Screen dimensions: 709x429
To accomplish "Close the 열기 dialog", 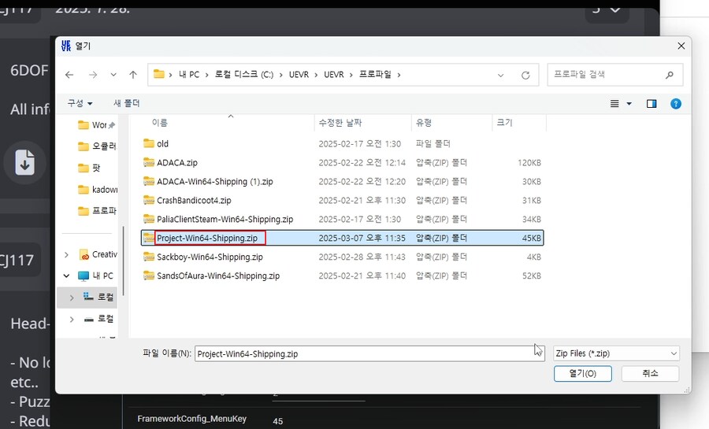I will 681,46.
